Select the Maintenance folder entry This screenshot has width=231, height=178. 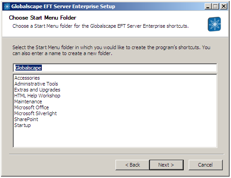pos(28,102)
